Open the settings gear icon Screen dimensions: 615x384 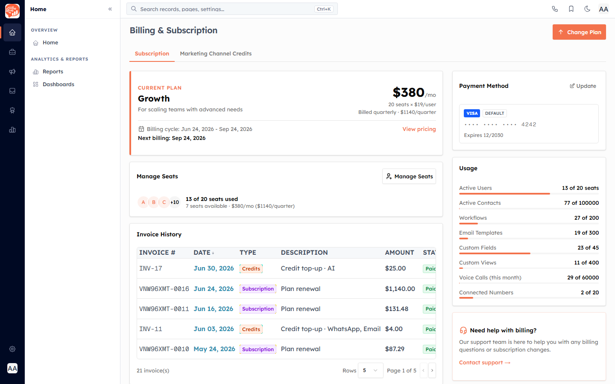tap(12, 349)
